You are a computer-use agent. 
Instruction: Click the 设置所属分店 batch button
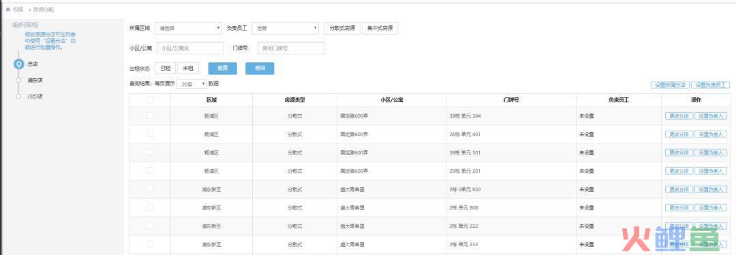click(x=670, y=85)
